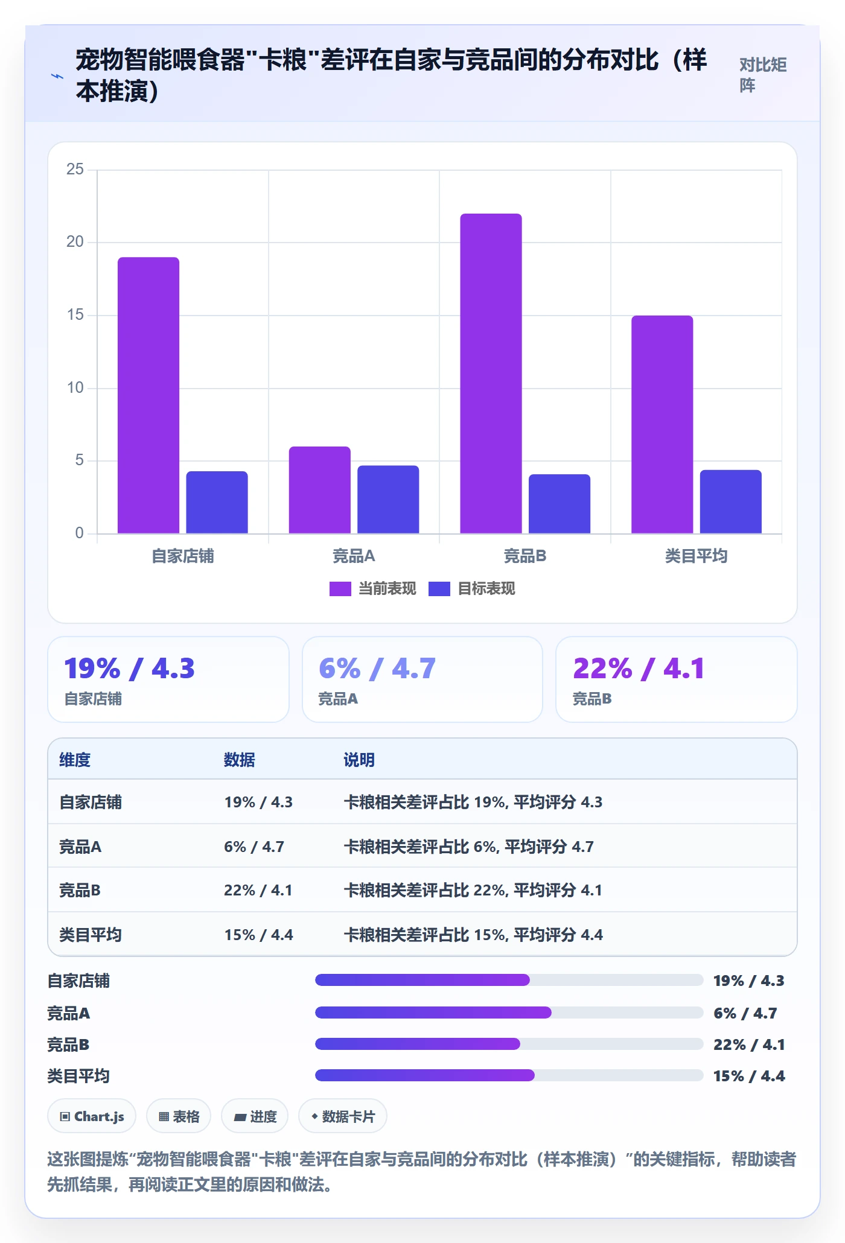Click the blue 竞品B target bar
Image resolution: width=845 pixels, height=1243 pixels.
pos(560,504)
